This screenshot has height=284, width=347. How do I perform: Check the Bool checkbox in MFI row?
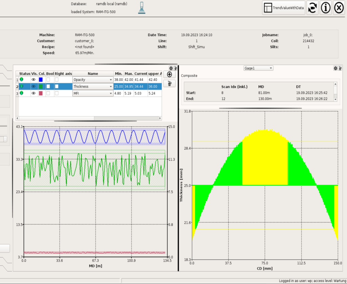(48, 93)
